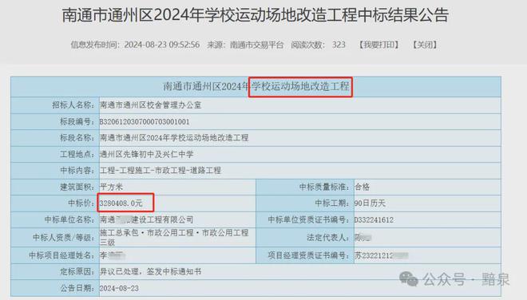Viewport: 527px width, 300px height.
Task: Select 标段名称 value 南通市通州区2024年学校运动场地改造工程
Action: 174,138
